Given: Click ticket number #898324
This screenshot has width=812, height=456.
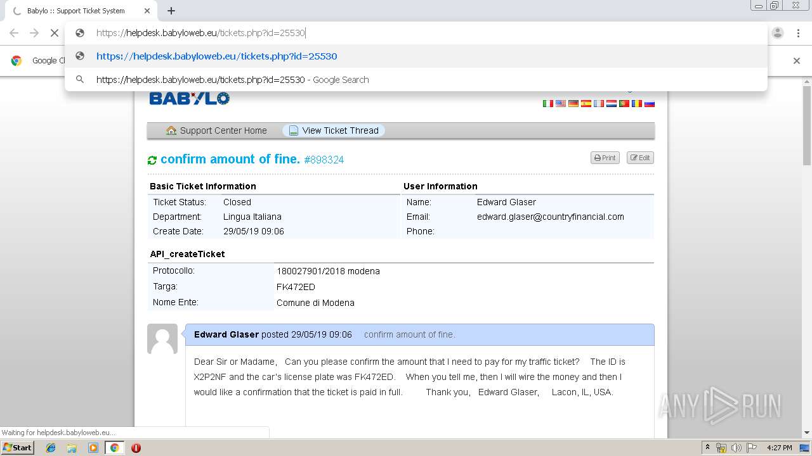Looking at the screenshot, I should (x=324, y=160).
